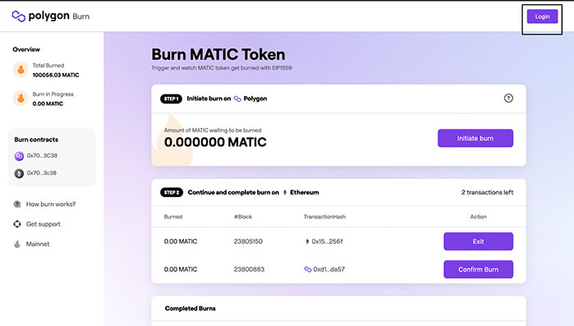Screen dimensions: 574x326
Task: Select the Ethereum burn contract icon 0x70...3c38
Action: coord(19,173)
